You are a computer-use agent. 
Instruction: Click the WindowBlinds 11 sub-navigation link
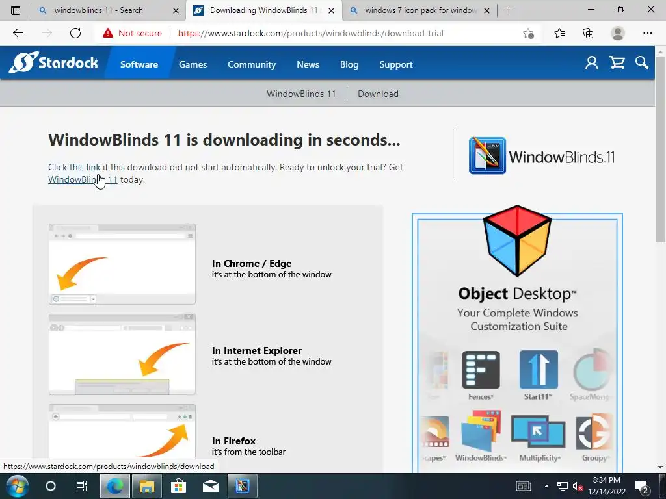pos(301,94)
